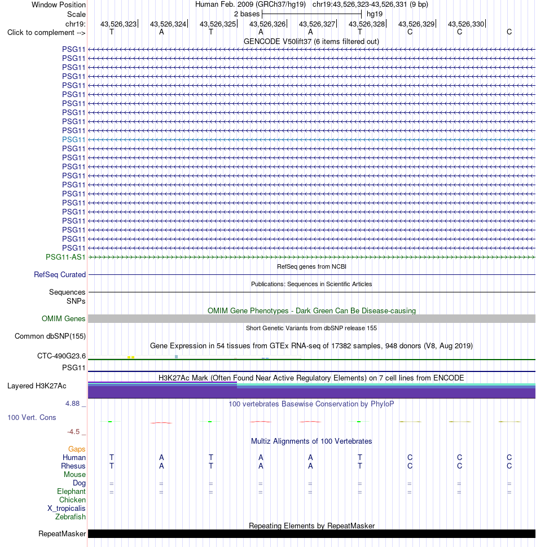Select the Human species label
Image resolution: width=536 pixels, height=547 pixels.
pos(74,457)
